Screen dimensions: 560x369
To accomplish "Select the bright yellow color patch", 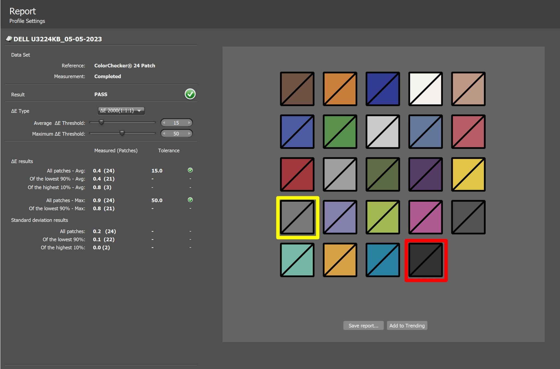I will pyautogui.click(x=468, y=174).
